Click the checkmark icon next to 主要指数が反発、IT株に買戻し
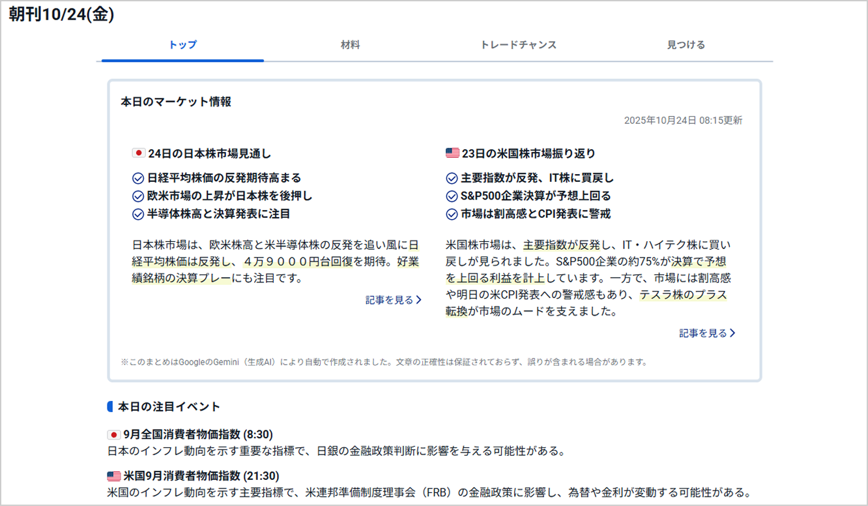868x506 pixels. 452,177
